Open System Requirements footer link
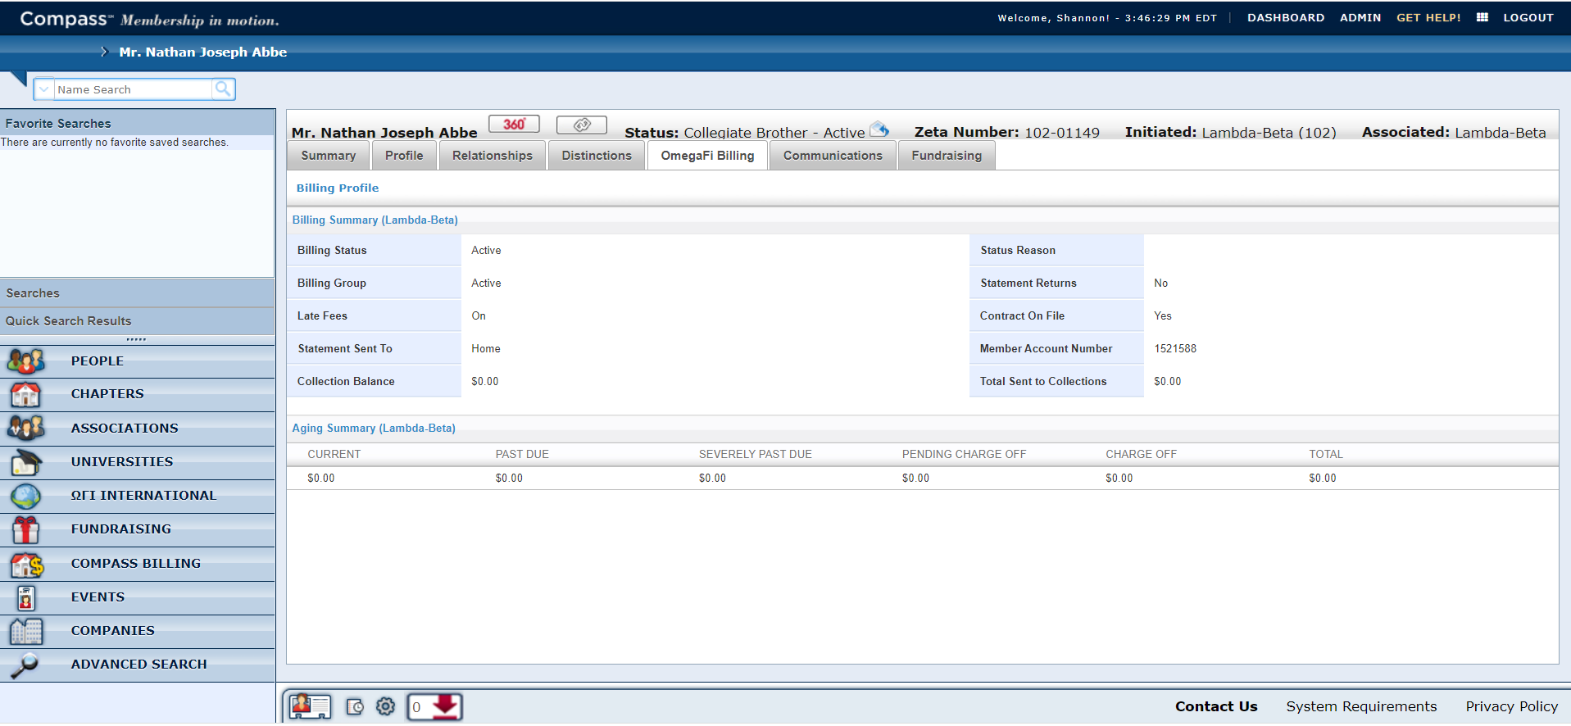Screen dimensions: 1571x726 tap(1361, 706)
